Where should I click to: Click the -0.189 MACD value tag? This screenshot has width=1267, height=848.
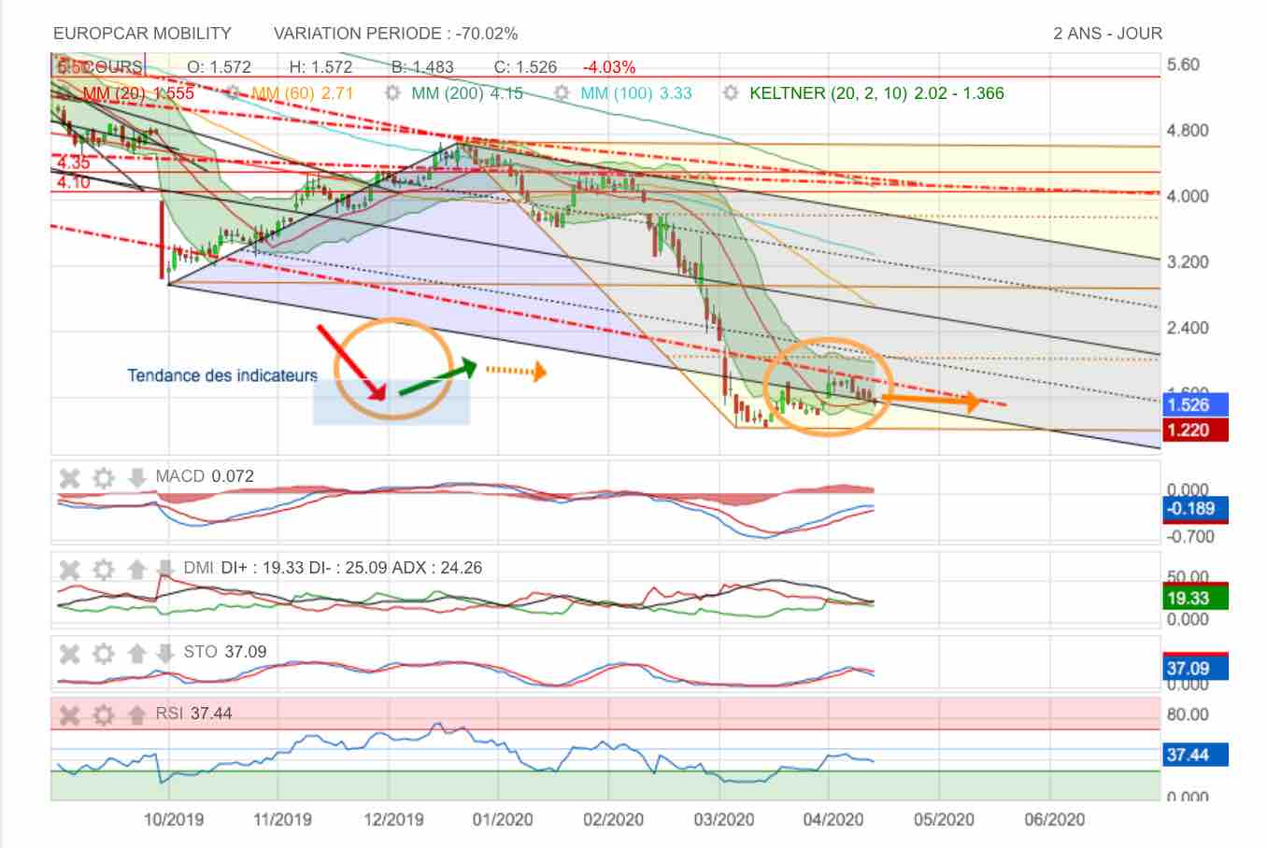coord(1195,509)
